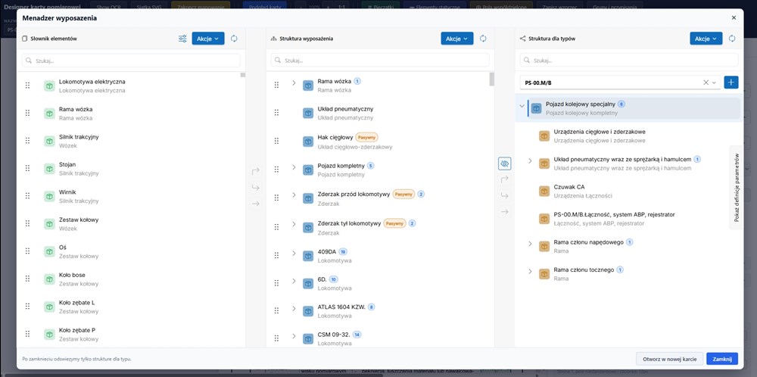Screen dimensions: 757x377
Task: Open filter settings in Słownik elementów header
Action: [x=182, y=39]
